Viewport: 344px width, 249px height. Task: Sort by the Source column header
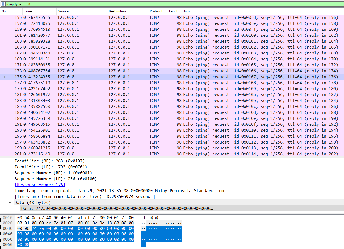click(82, 11)
